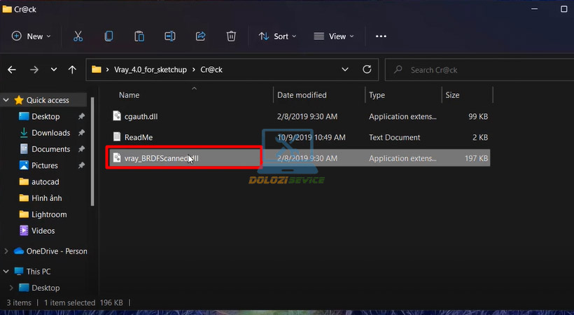Screen dimensions: 574x315
Task: Click the Rename icon in toolbar
Action: (x=169, y=36)
